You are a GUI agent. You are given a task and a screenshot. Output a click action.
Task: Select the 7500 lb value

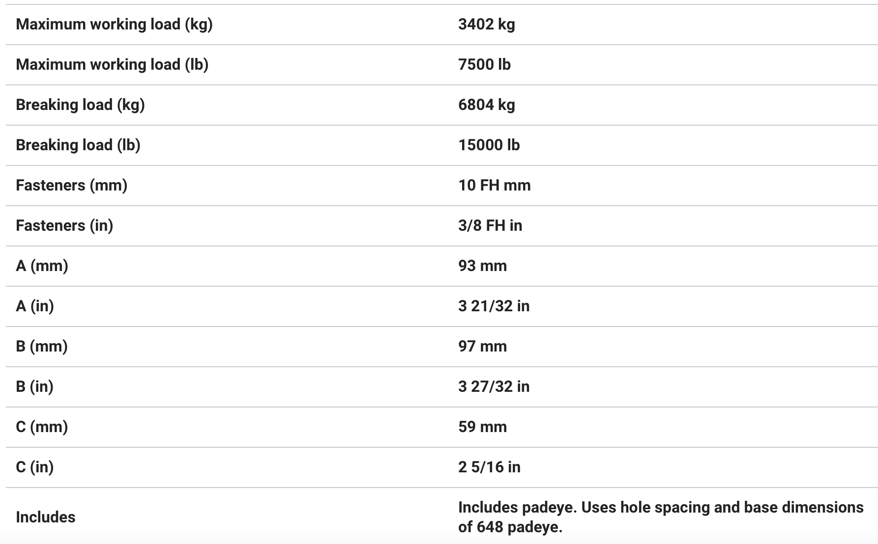484,65
